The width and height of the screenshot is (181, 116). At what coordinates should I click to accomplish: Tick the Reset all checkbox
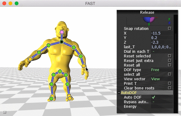[x=169, y=65]
